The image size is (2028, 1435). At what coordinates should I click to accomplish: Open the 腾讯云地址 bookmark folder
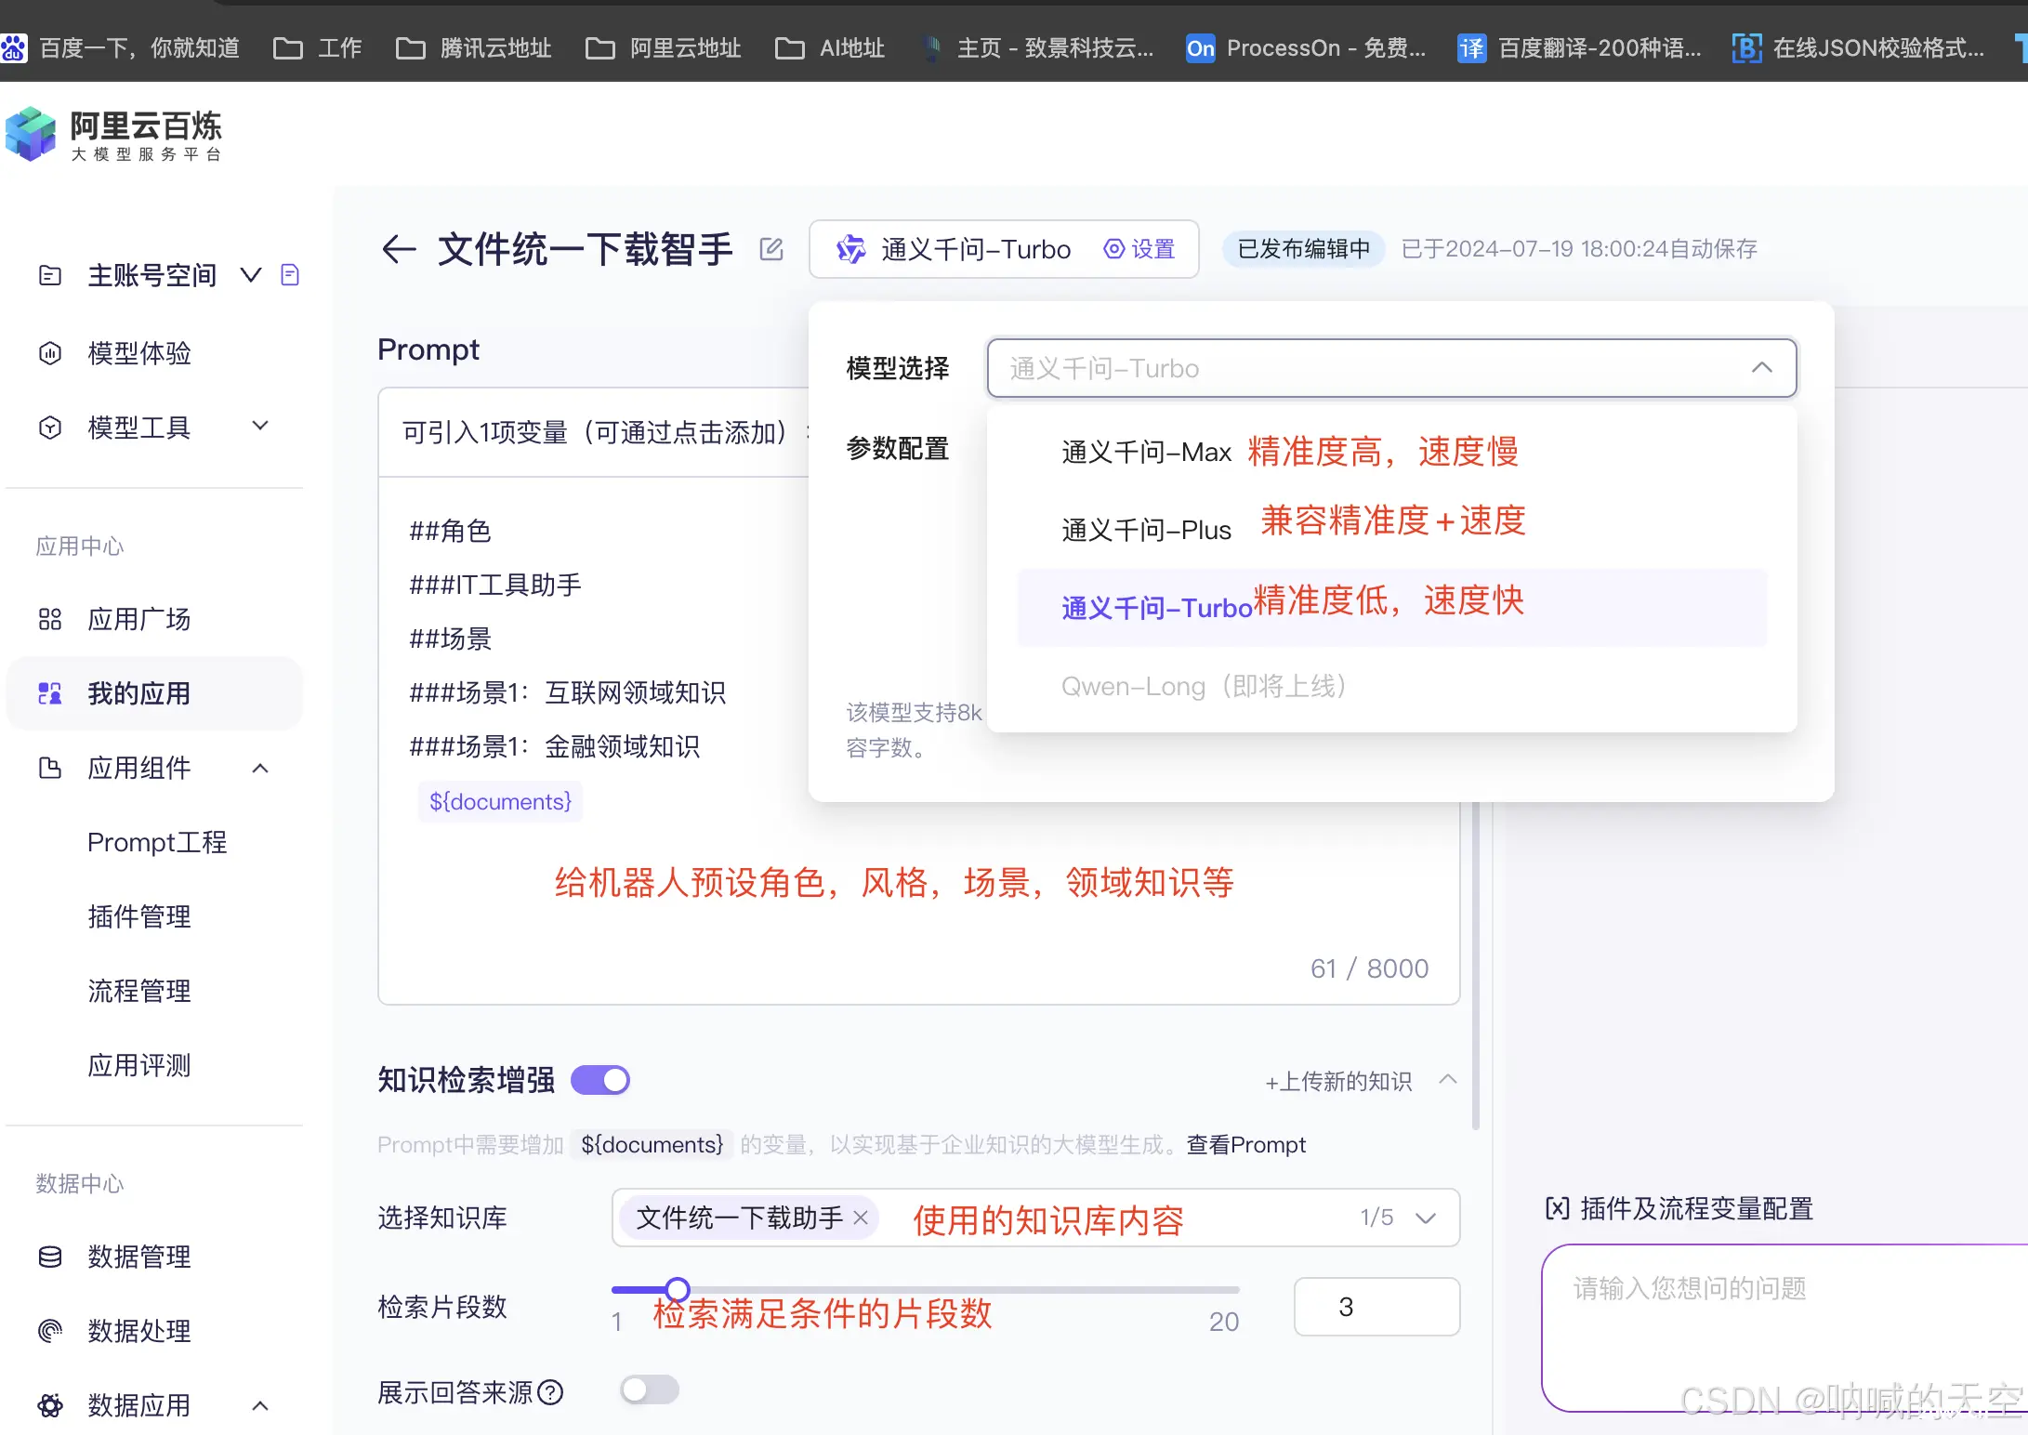[473, 48]
